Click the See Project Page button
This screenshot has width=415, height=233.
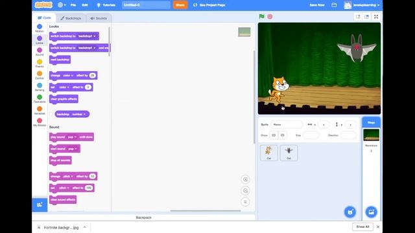(209, 5)
